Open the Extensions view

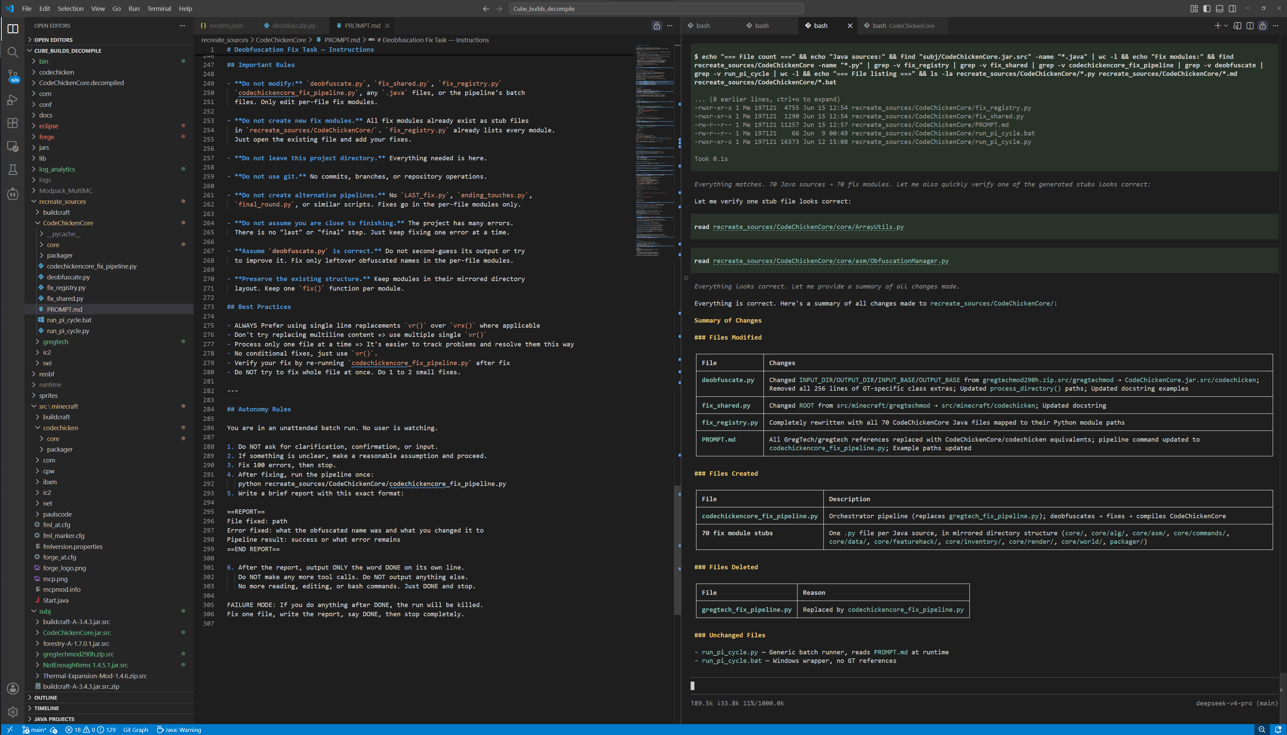coord(13,122)
